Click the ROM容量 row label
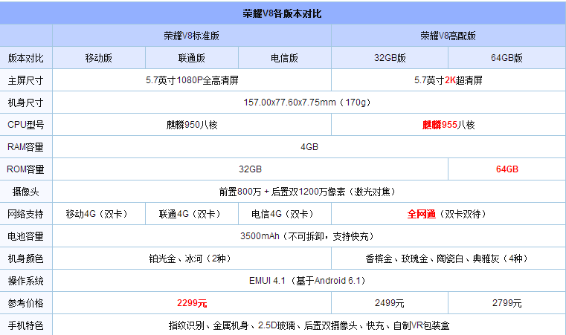 [x=25, y=169]
